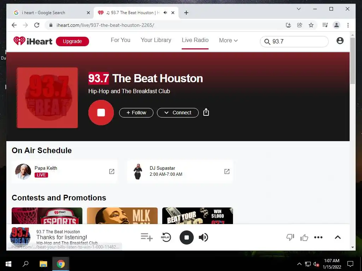Stop playback in the bottom player bar
The height and width of the screenshot is (271, 362).
187,237
